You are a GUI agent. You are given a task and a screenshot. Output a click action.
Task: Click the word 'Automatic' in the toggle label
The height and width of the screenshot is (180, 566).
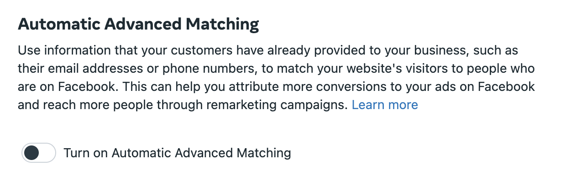tap(140, 153)
